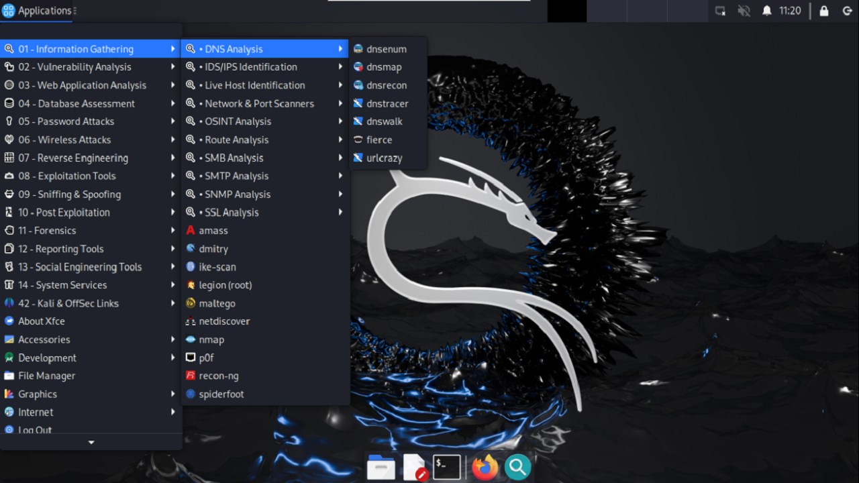Image resolution: width=859 pixels, height=483 pixels.
Task: Open the SMB Analysis submenu
Action: point(266,158)
